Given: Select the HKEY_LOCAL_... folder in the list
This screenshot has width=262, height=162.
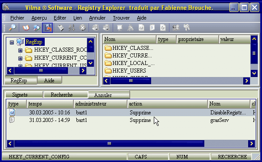Looking at the screenshot, I should click(x=130, y=63).
